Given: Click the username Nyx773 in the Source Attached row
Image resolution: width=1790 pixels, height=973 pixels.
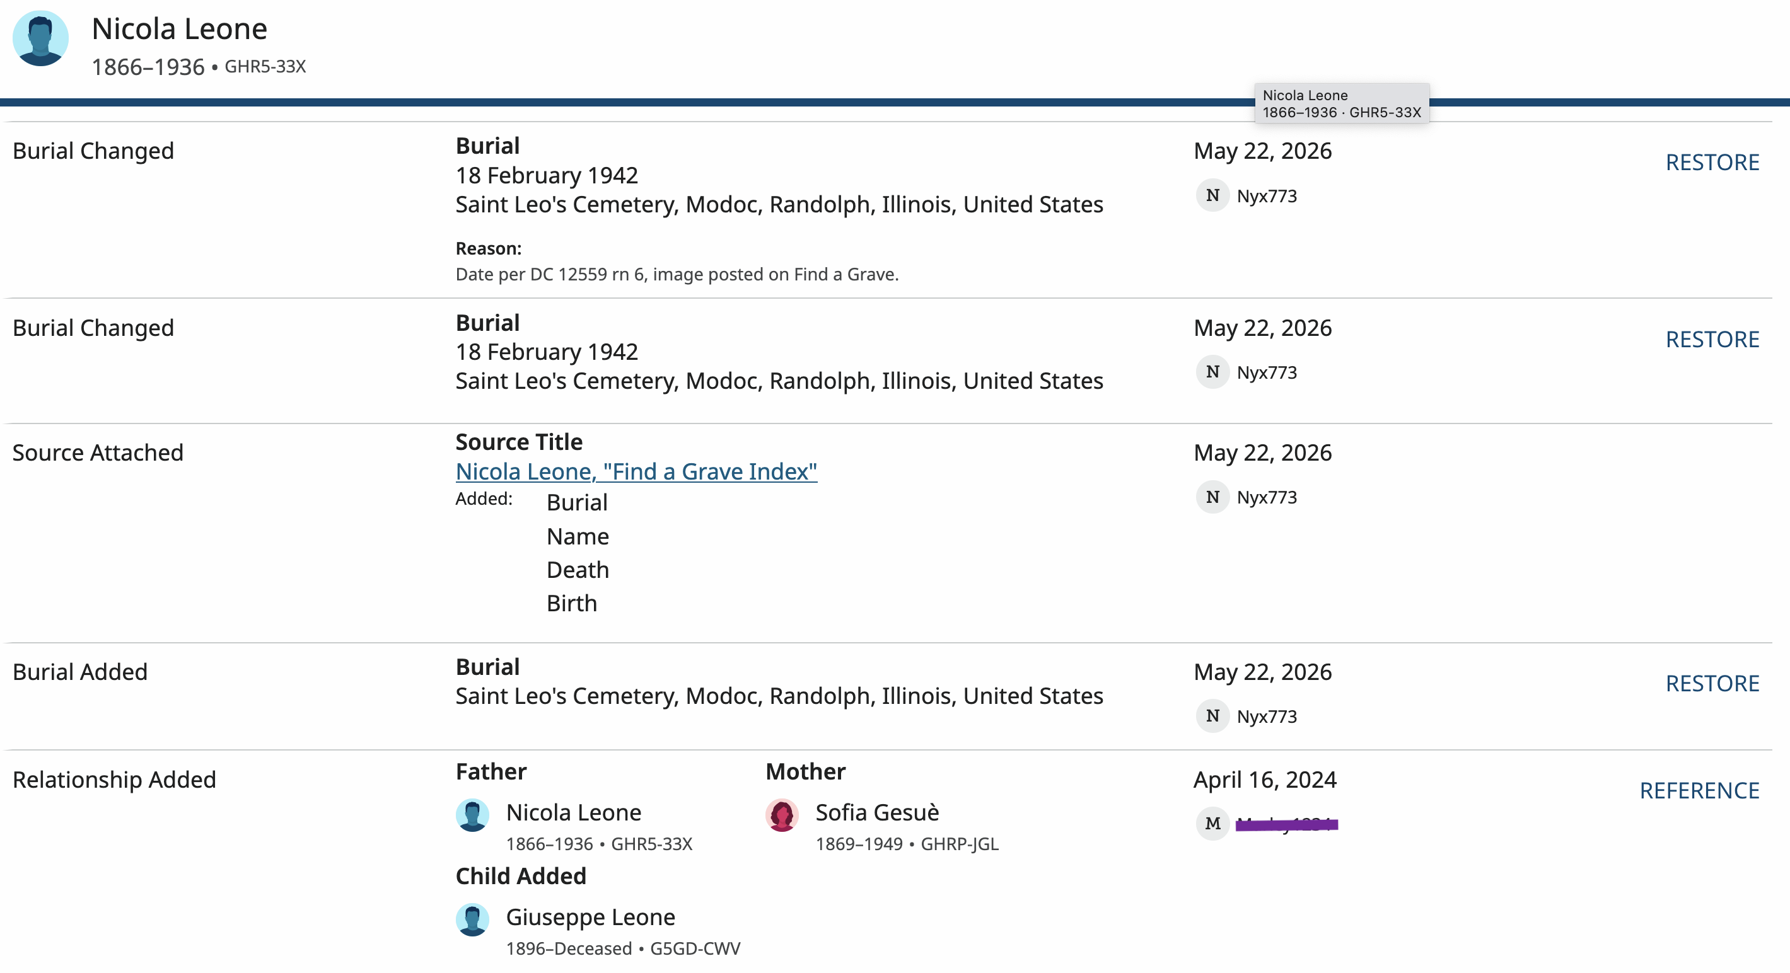Looking at the screenshot, I should [1267, 498].
